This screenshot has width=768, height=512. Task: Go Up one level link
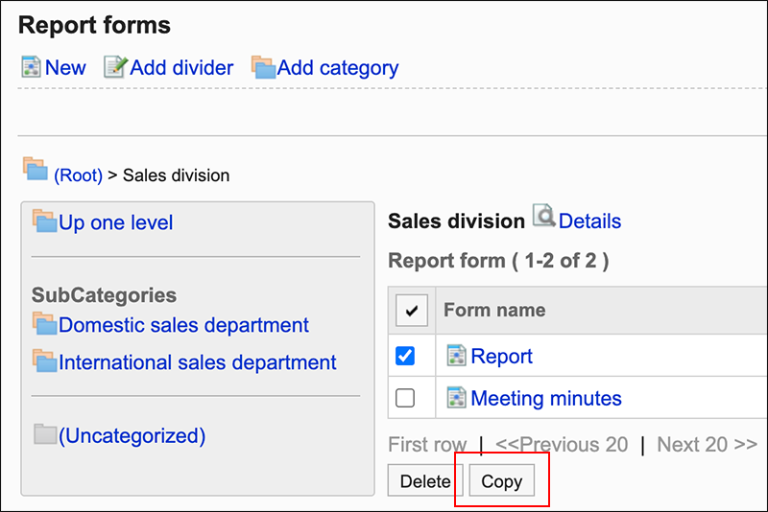[115, 222]
